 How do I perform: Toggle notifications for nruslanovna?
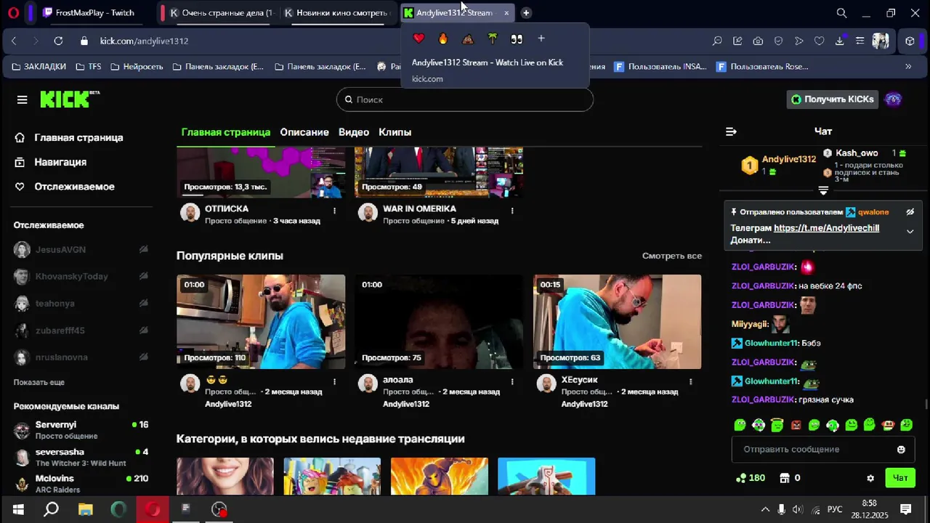point(143,357)
